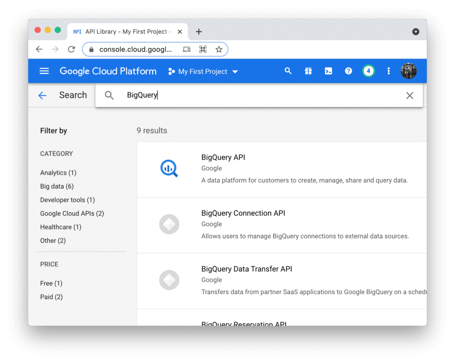This screenshot has height=363, width=455.
Task: Click the back arrow next to Search
Action: [x=42, y=95]
